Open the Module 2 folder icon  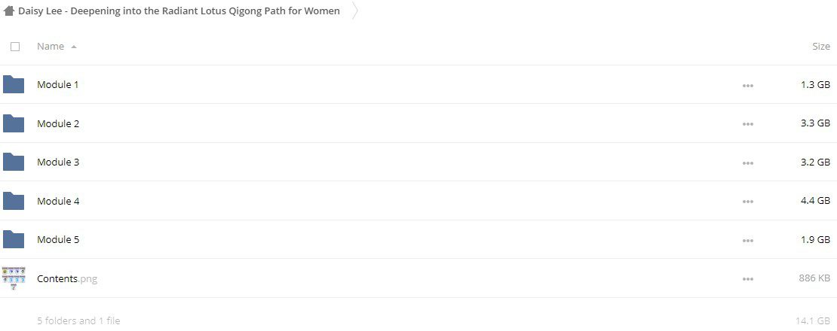click(x=14, y=123)
